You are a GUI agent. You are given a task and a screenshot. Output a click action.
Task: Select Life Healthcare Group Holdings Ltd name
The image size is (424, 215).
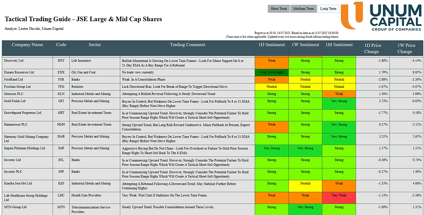click(26, 197)
